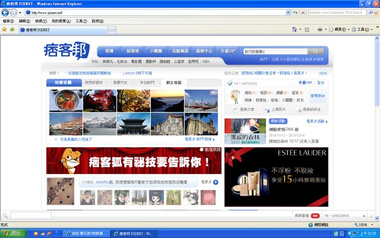Expand the address bar URL dropdown

(x=288, y=13)
